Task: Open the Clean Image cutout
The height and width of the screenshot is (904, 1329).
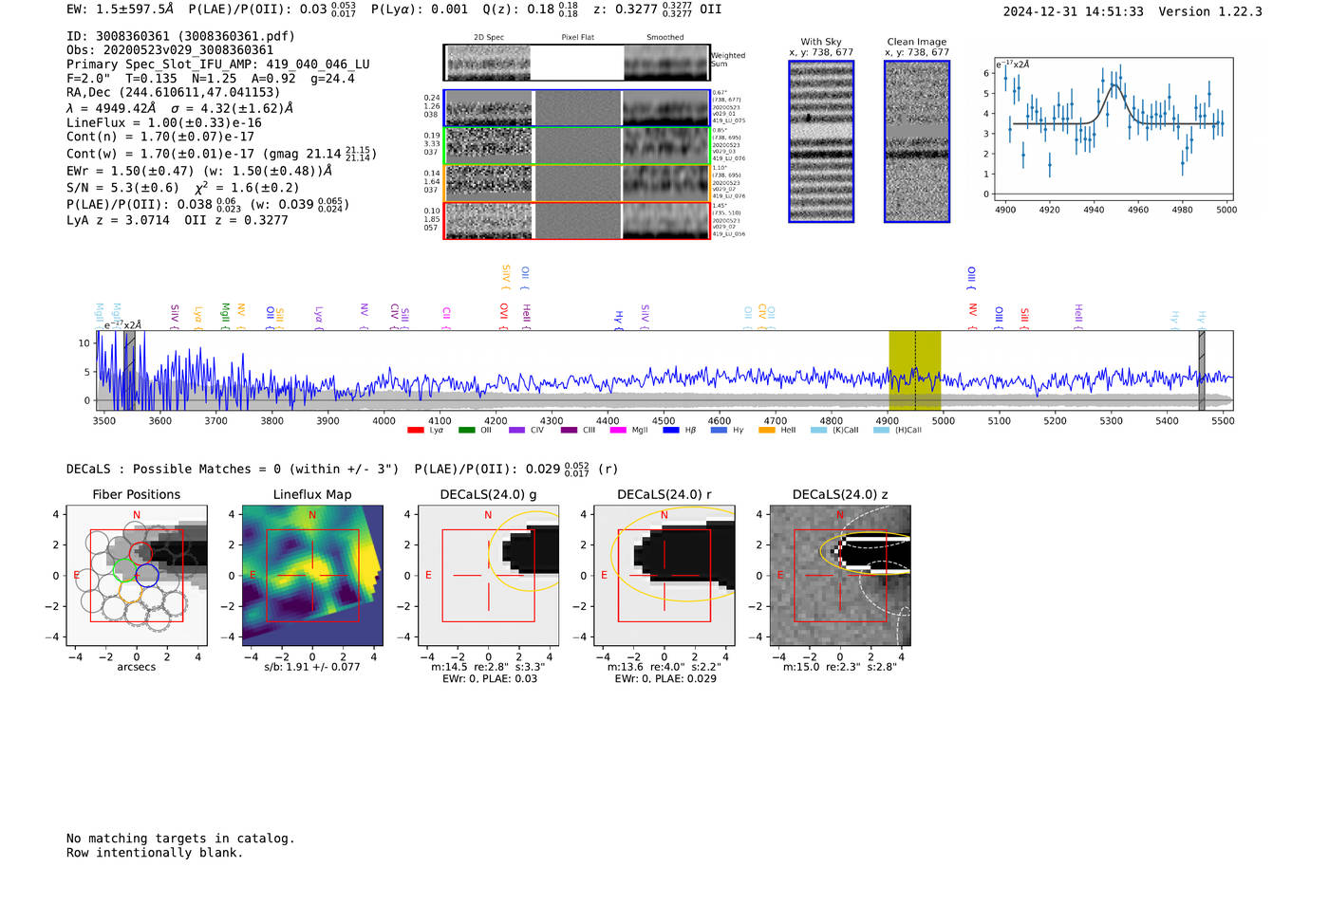Action: point(917,141)
